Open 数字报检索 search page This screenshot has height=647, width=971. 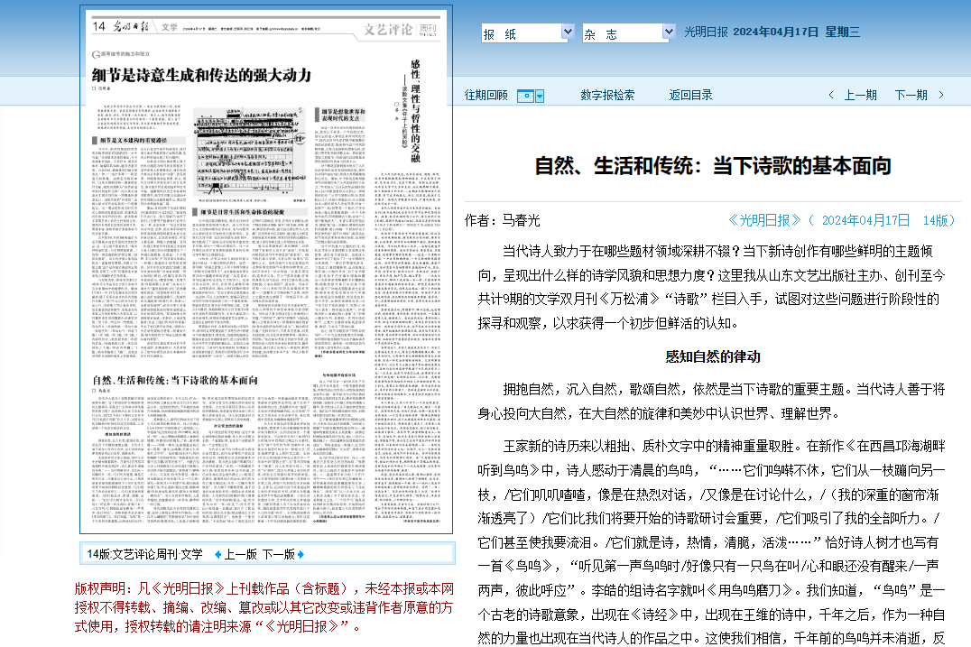point(607,96)
